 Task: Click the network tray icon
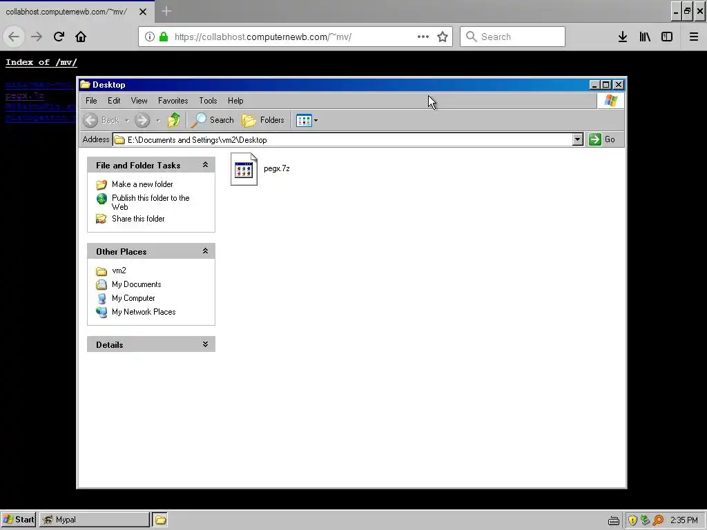pos(646,520)
